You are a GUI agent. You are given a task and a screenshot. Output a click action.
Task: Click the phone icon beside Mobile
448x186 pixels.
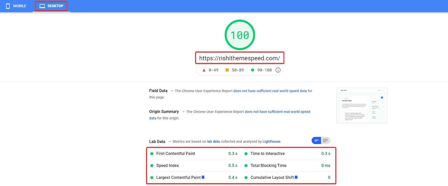[x=8, y=6]
